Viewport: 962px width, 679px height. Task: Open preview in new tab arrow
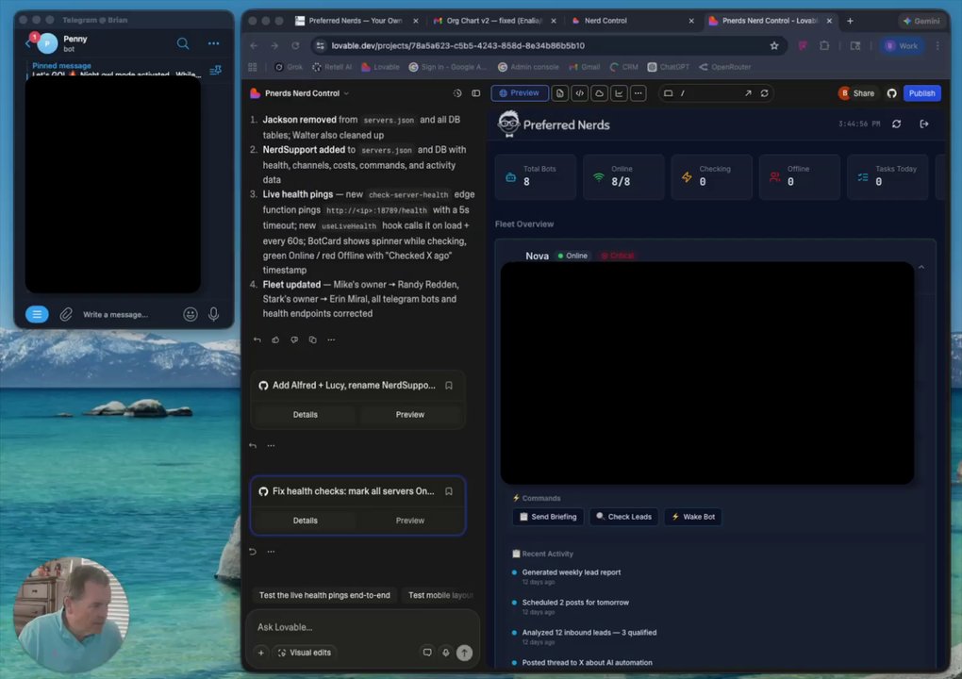pos(748,93)
